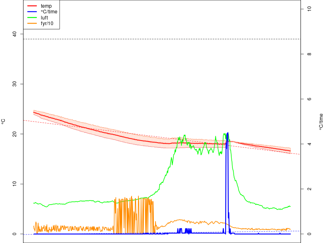
Task: Click the 0 tick on left axis
Action: point(15,234)
